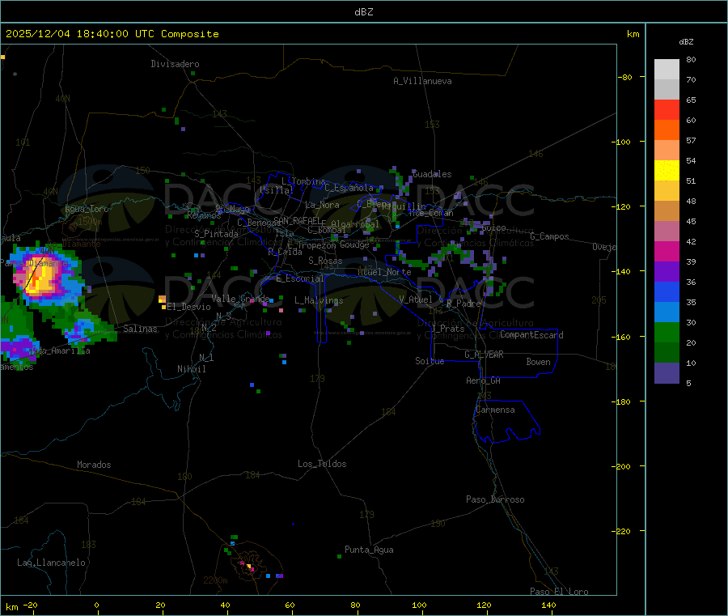The image size is (728, 616).
Task: Click the Aero_GA label
Action: pyautogui.click(x=484, y=380)
